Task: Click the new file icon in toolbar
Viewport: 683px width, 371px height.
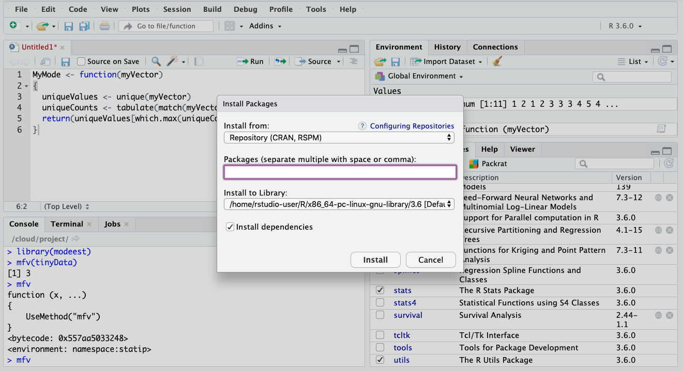Action: click(x=14, y=26)
